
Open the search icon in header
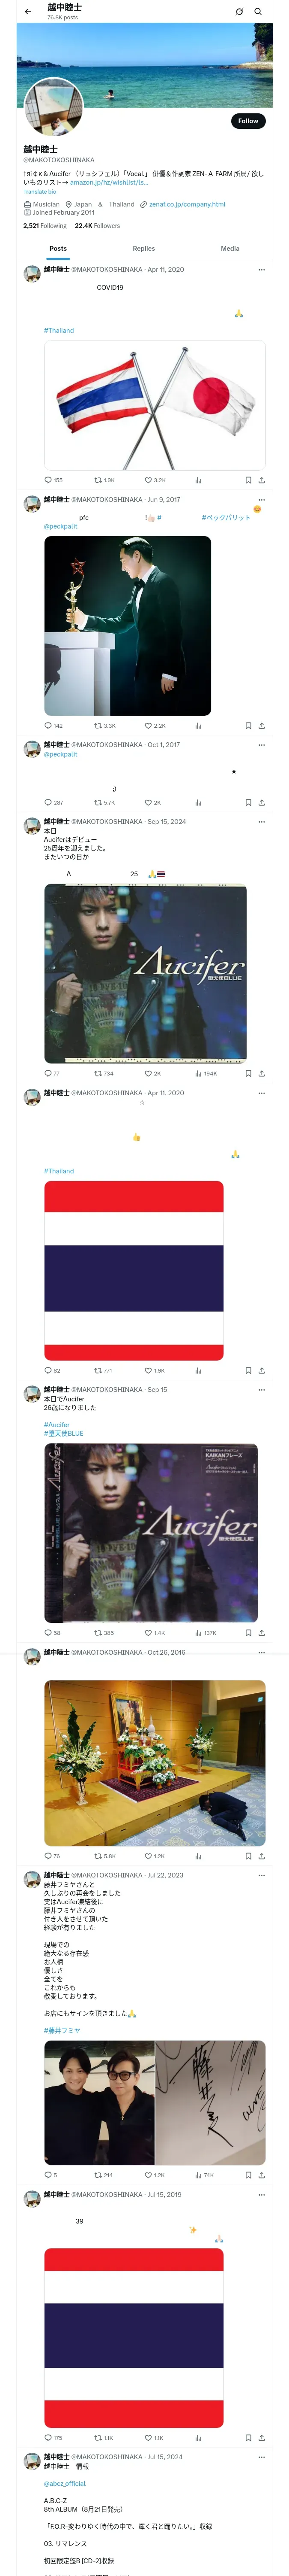[x=258, y=11]
